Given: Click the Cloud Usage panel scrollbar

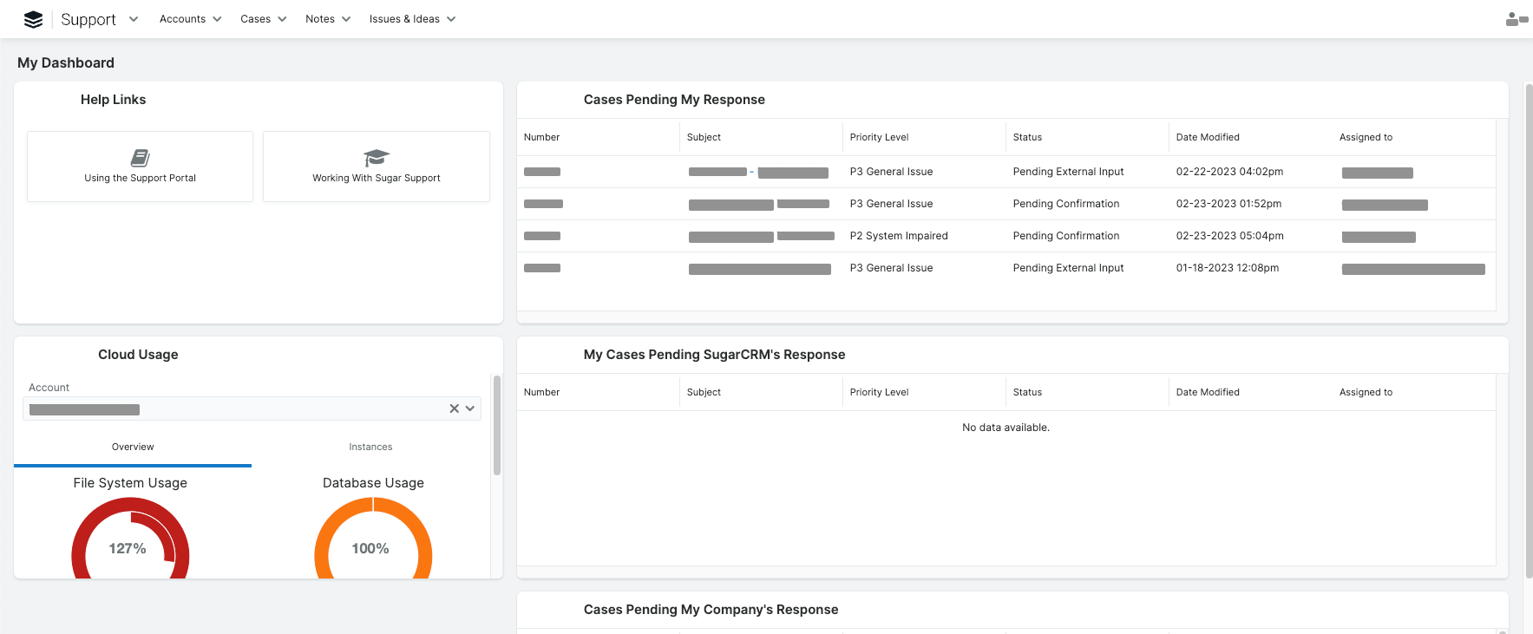Looking at the screenshot, I should tap(497, 425).
